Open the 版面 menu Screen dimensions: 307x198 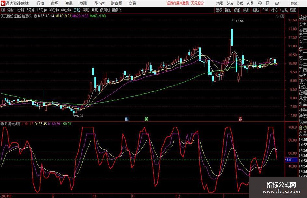click(x=229, y=3)
